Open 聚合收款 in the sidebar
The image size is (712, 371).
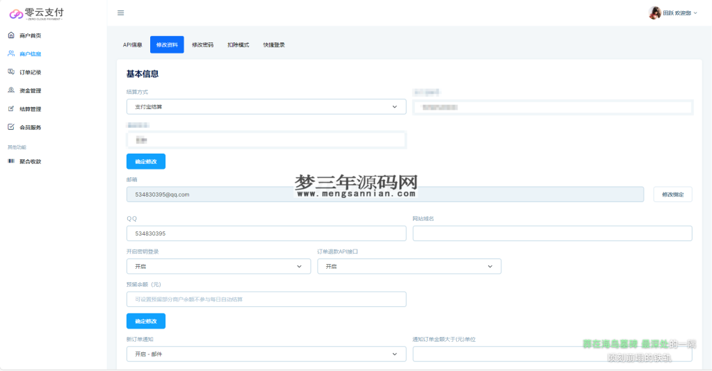coord(31,161)
